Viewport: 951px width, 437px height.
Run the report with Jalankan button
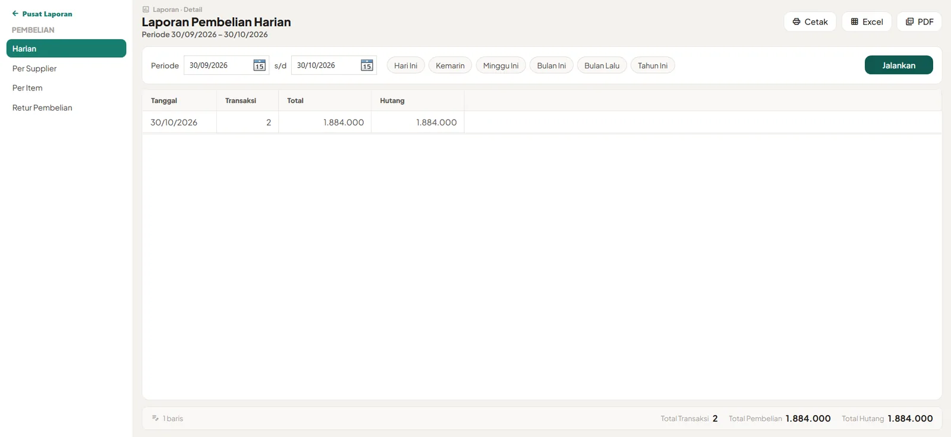point(899,65)
